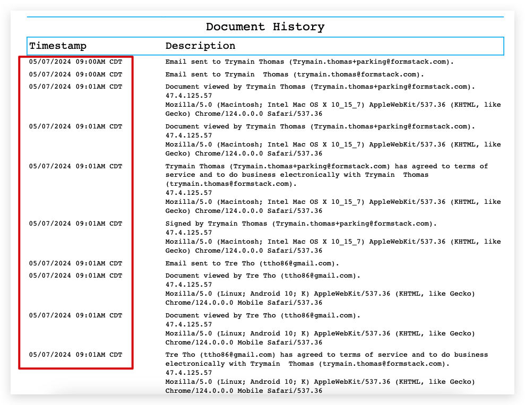Click the first 09:00AM CDT timestamp
Viewport: 525px width, 405px height.
(x=75, y=62)
